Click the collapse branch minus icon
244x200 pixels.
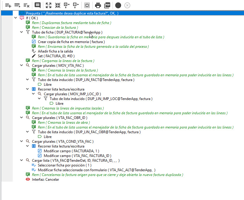(76, 5)
